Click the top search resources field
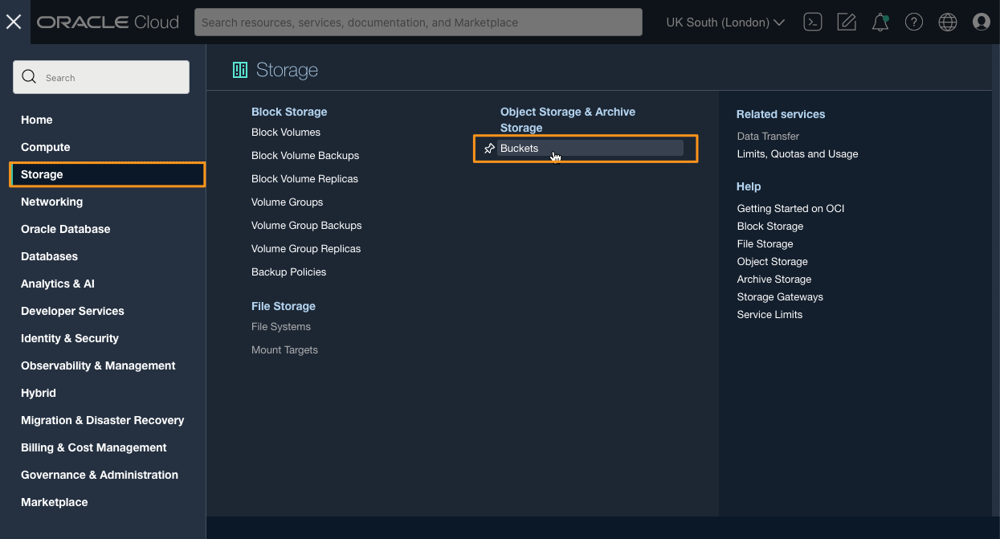The image size is (1000, 539). coord(417,22)
